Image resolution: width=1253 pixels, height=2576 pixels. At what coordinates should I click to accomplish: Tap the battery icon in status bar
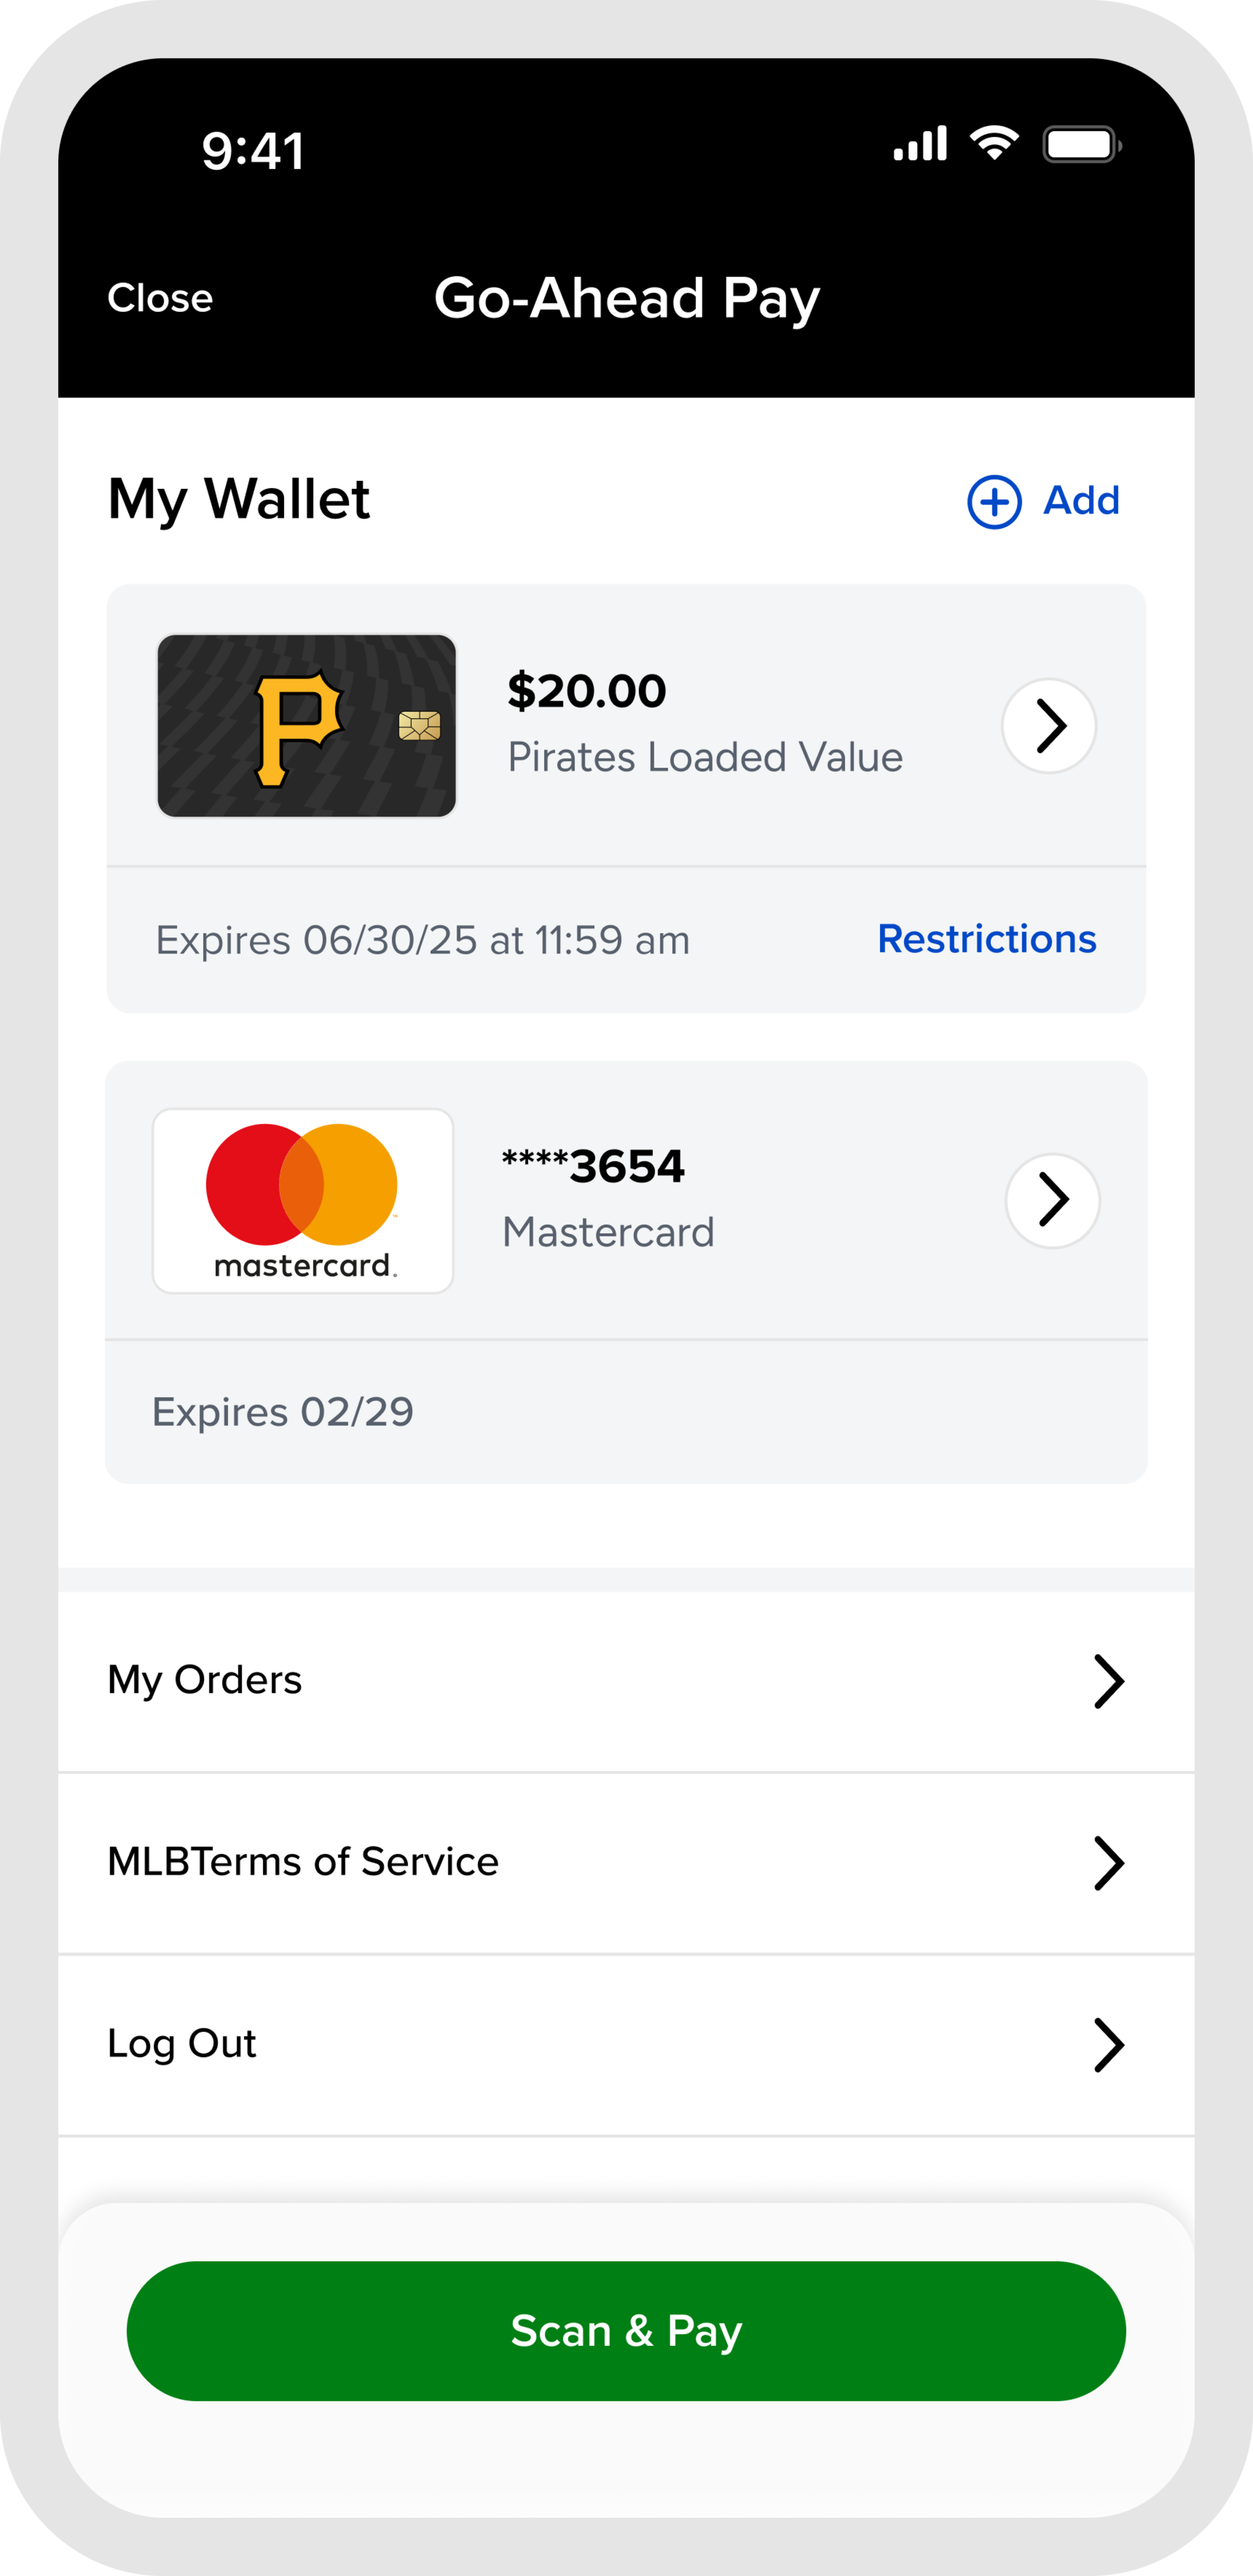(x=1081, y=145)
